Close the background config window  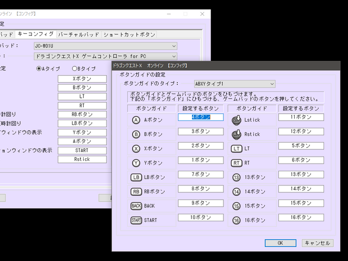[x=202, y=14]
